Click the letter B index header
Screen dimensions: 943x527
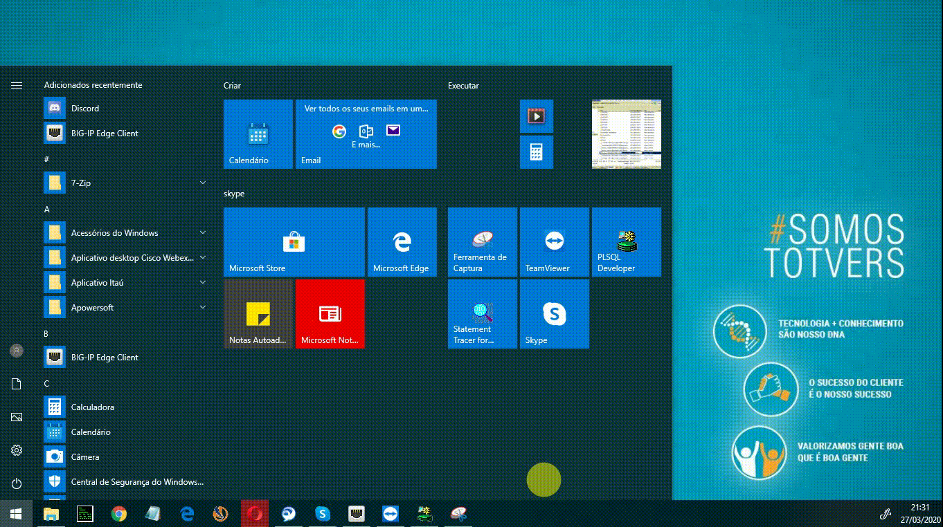pos(46,334)
